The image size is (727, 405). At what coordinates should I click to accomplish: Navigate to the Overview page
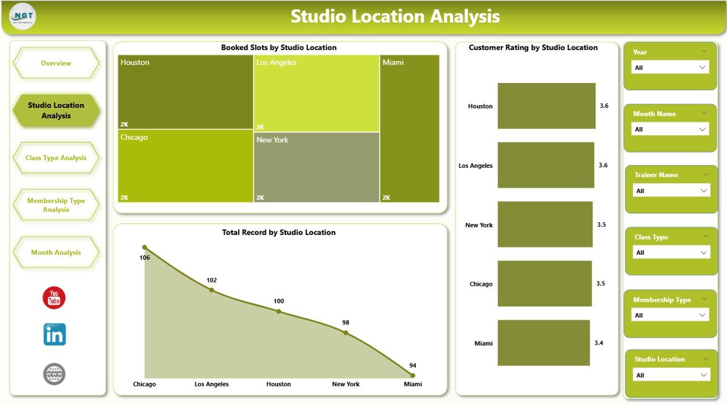point(56,63)
